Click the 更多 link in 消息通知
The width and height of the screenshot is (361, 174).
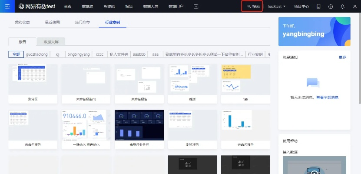[x=342, y=57]
